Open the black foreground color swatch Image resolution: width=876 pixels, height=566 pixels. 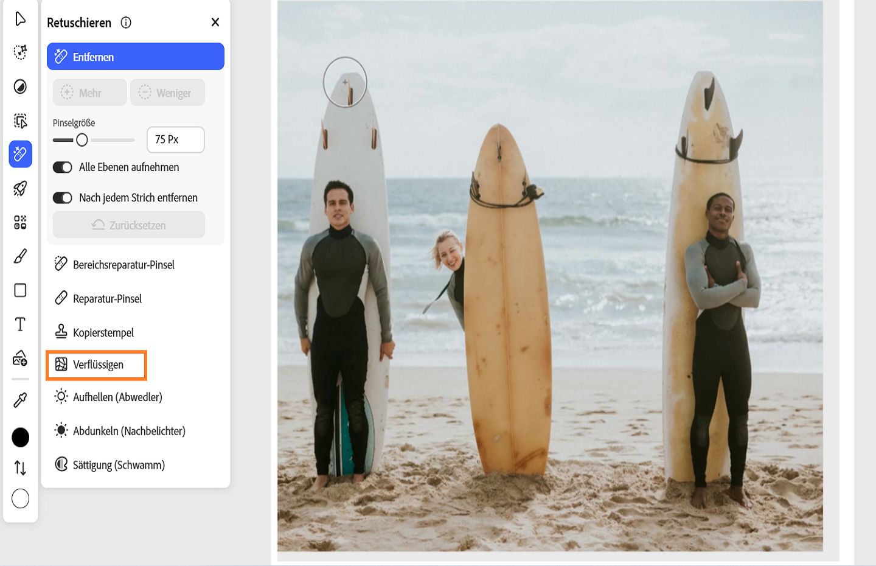click(20, 437)
